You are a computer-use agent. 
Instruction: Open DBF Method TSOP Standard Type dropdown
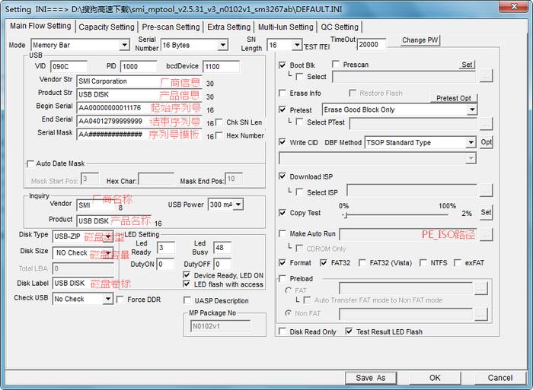tap(471, 142)
